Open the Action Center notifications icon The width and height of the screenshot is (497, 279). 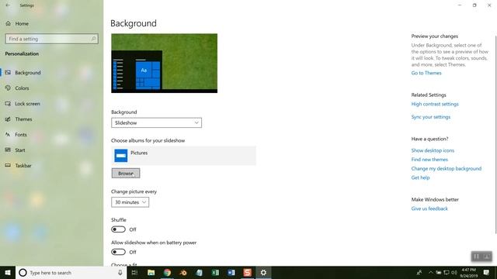coord(486,273)
